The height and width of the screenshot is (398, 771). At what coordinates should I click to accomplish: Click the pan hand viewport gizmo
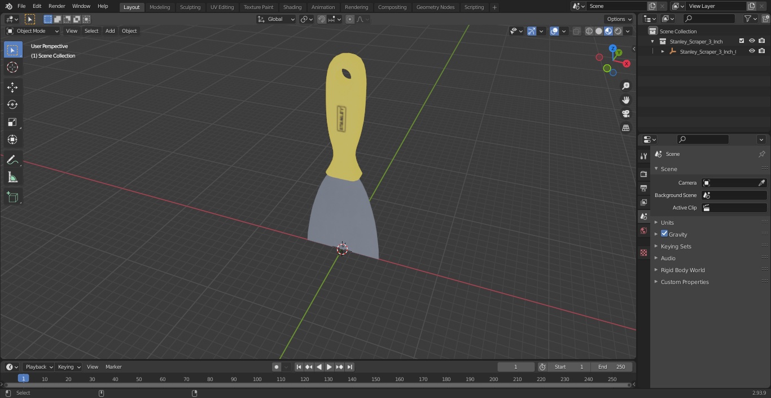pyautogui.click(x=625, y=100)
